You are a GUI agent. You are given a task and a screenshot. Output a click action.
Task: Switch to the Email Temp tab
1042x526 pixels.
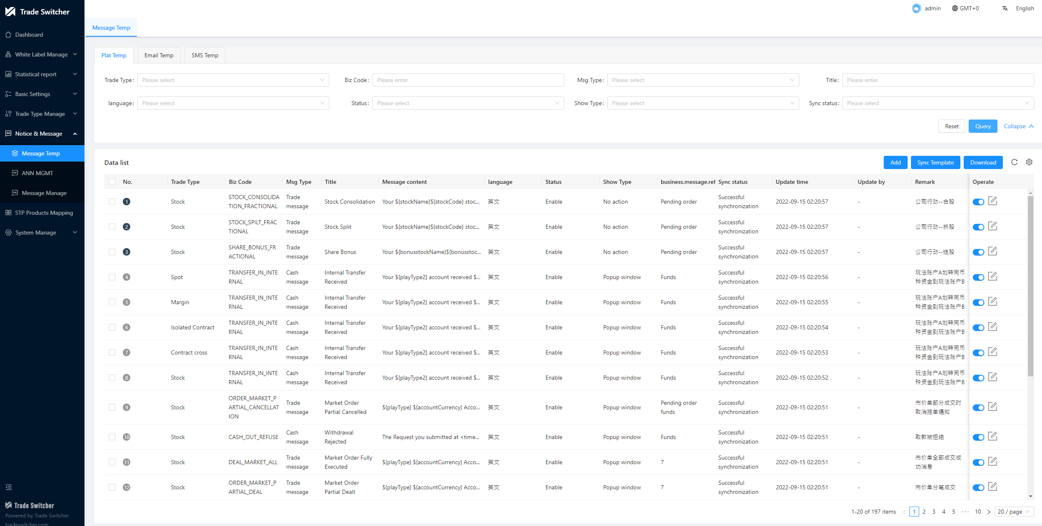pos(159,55)
